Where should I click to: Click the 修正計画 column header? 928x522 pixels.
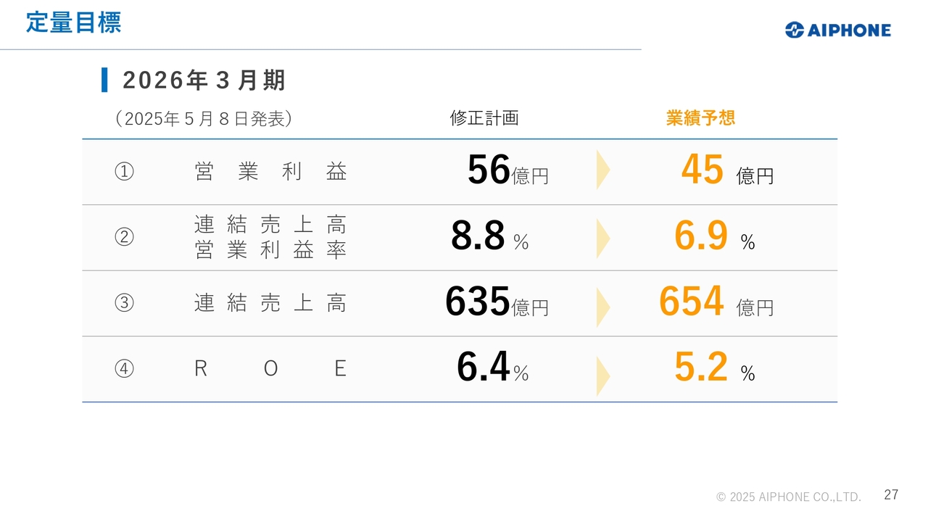point(484,118)
